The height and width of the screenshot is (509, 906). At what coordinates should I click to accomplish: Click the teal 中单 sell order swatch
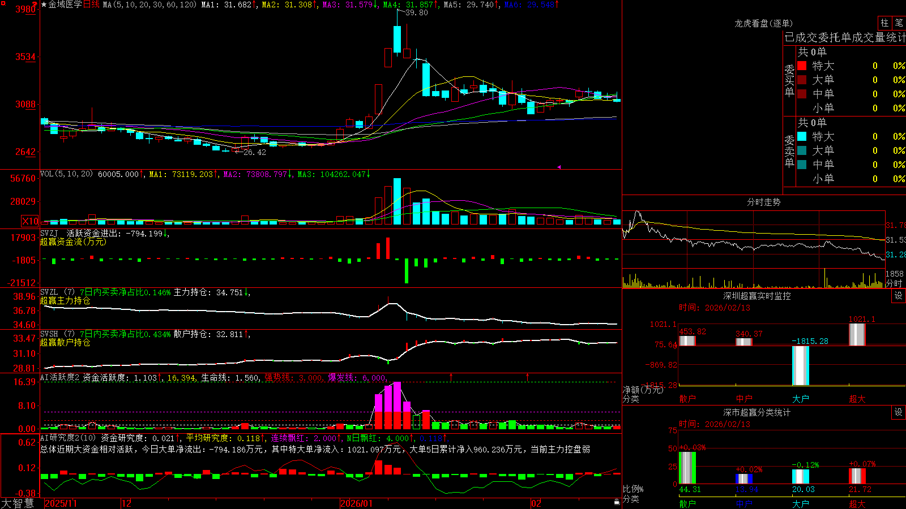point(802,165)
